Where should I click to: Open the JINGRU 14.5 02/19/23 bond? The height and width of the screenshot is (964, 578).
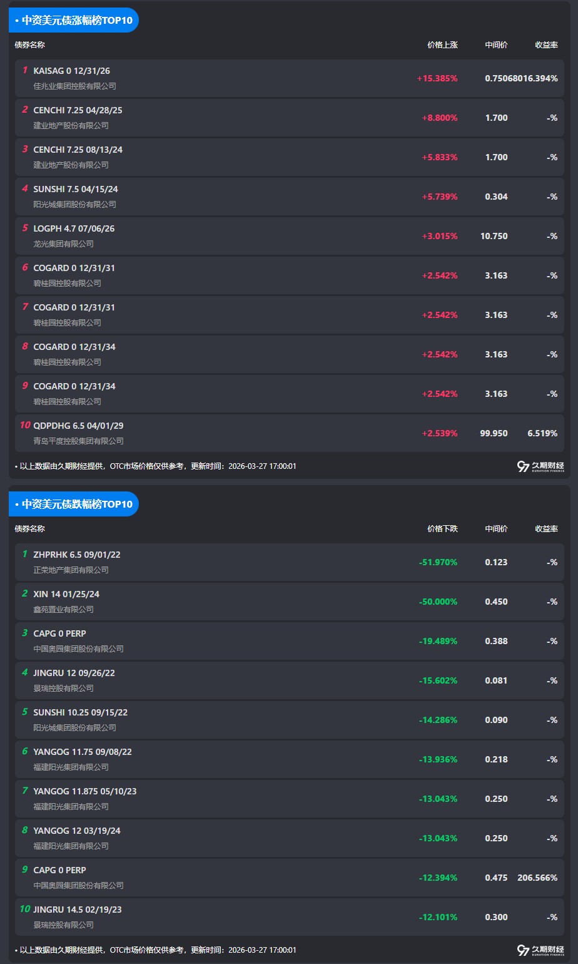(78, 910)
